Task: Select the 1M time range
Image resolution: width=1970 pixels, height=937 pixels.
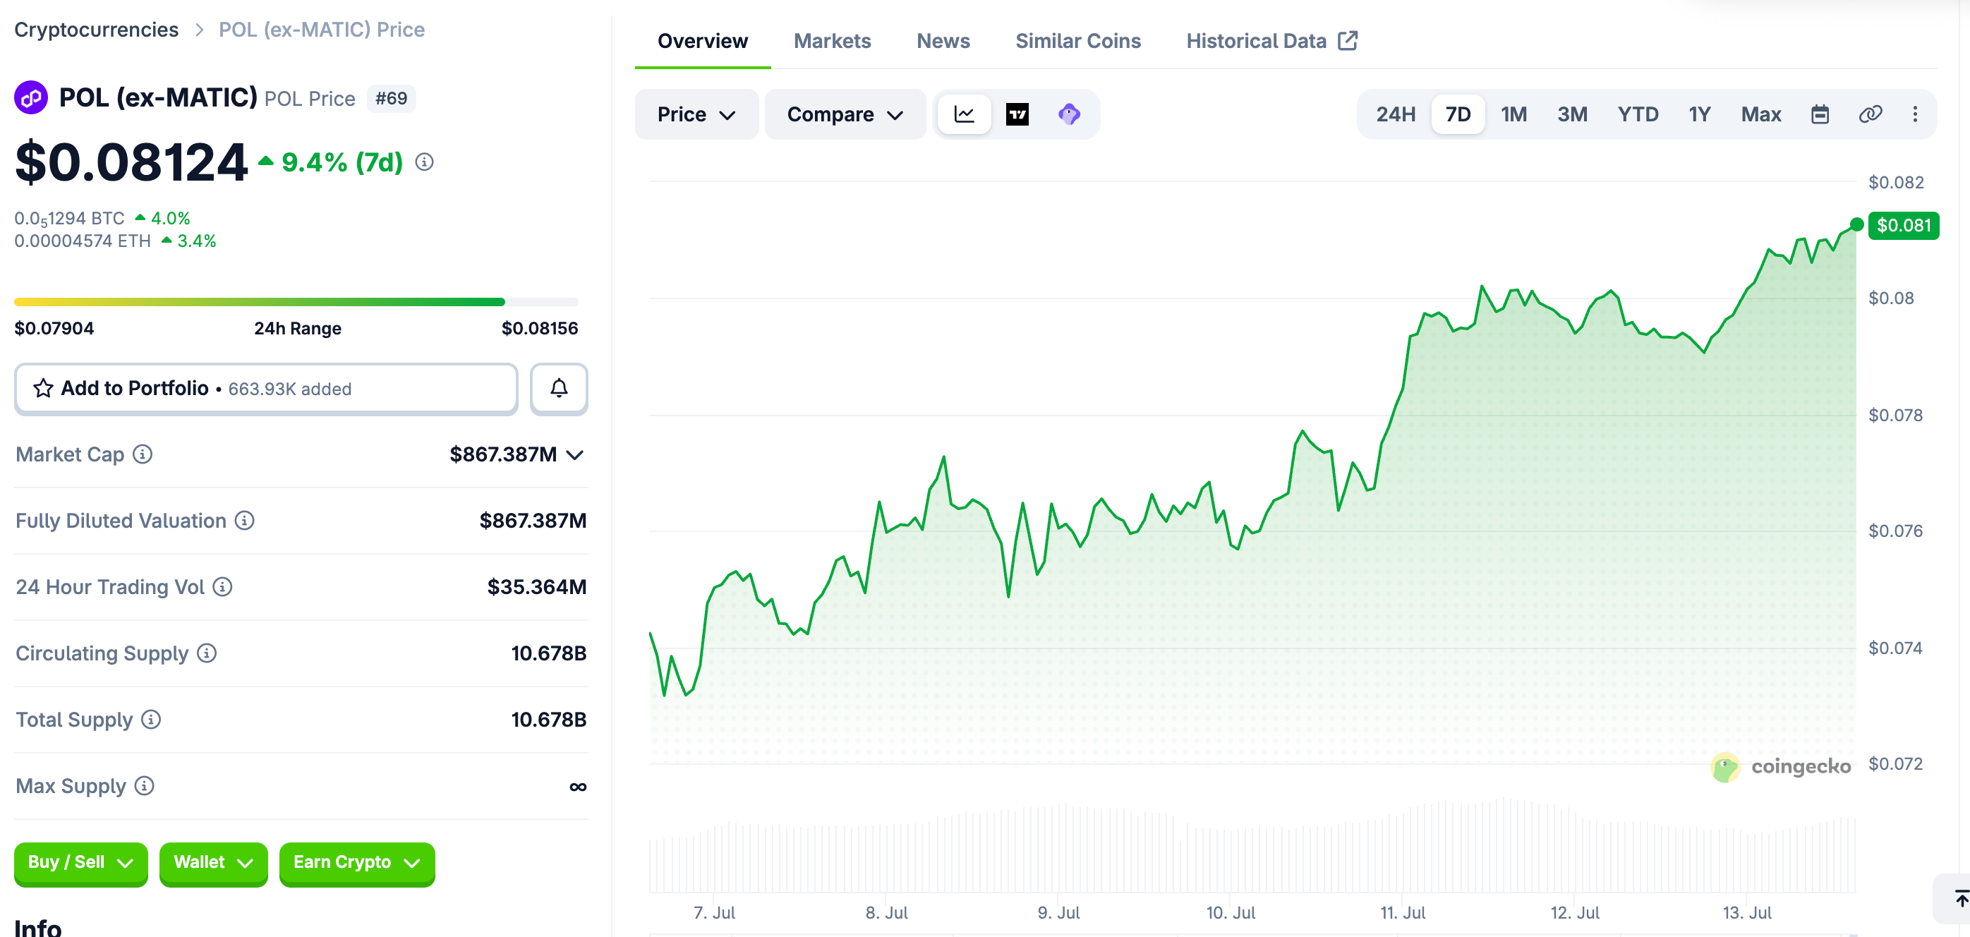Action: pos(1513,114)
